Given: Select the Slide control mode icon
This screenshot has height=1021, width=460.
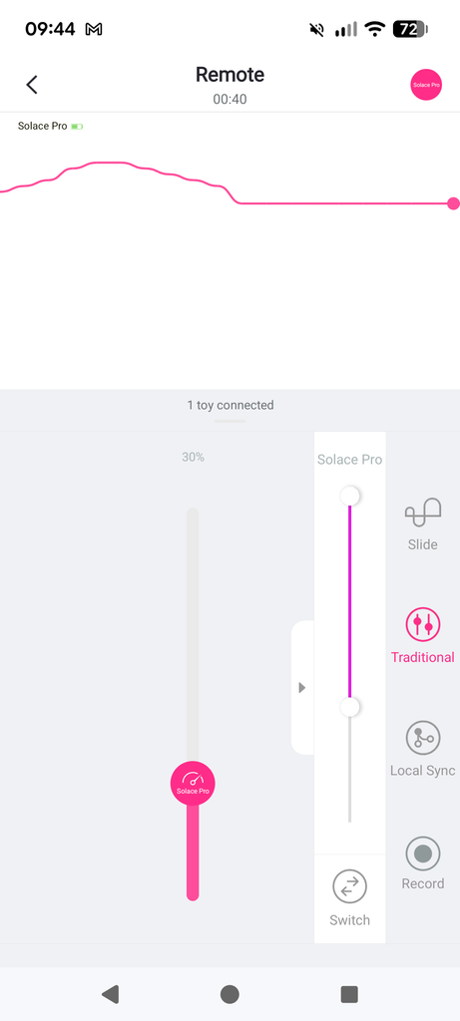Looking at the screenshot, I should [x=423, y=512].
